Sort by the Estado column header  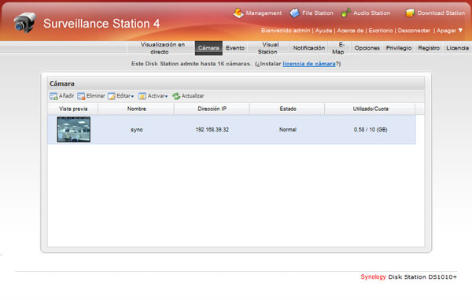tap(288, 109)
